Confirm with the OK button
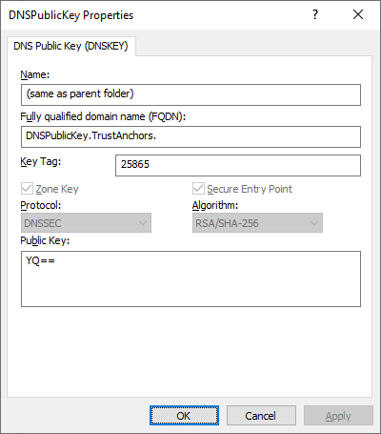 pyautogui.click(x=184, y=416)
